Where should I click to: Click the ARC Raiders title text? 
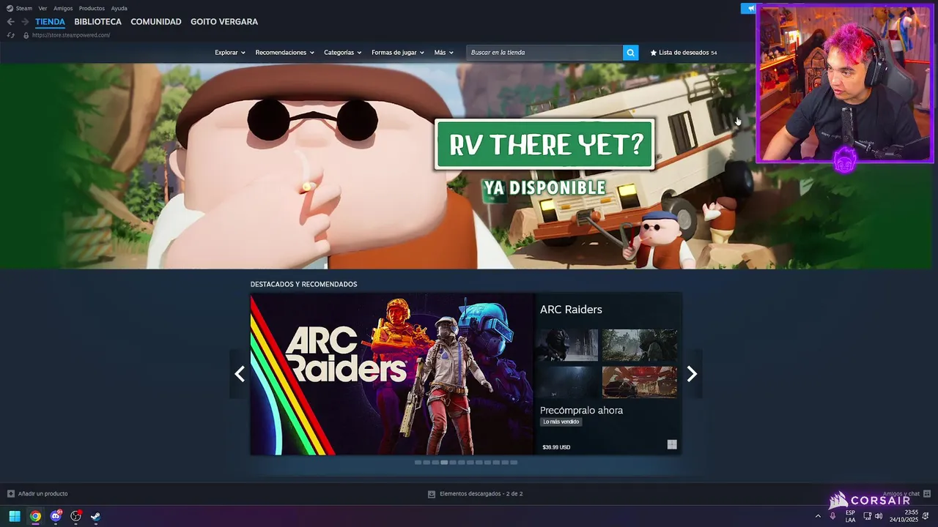point(571,310)
